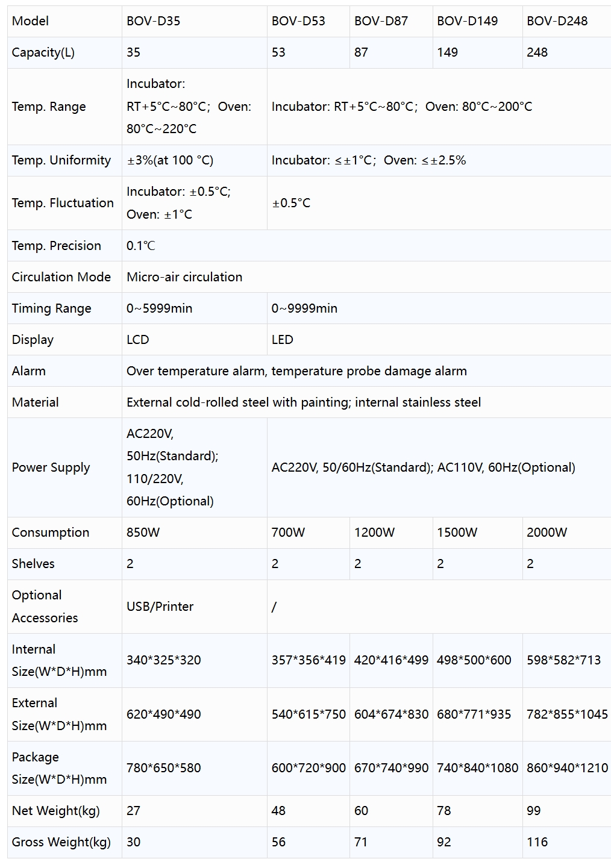Select internal size 357*356*419
Viewport: 611px width, 859px height.
pos(309,660)
